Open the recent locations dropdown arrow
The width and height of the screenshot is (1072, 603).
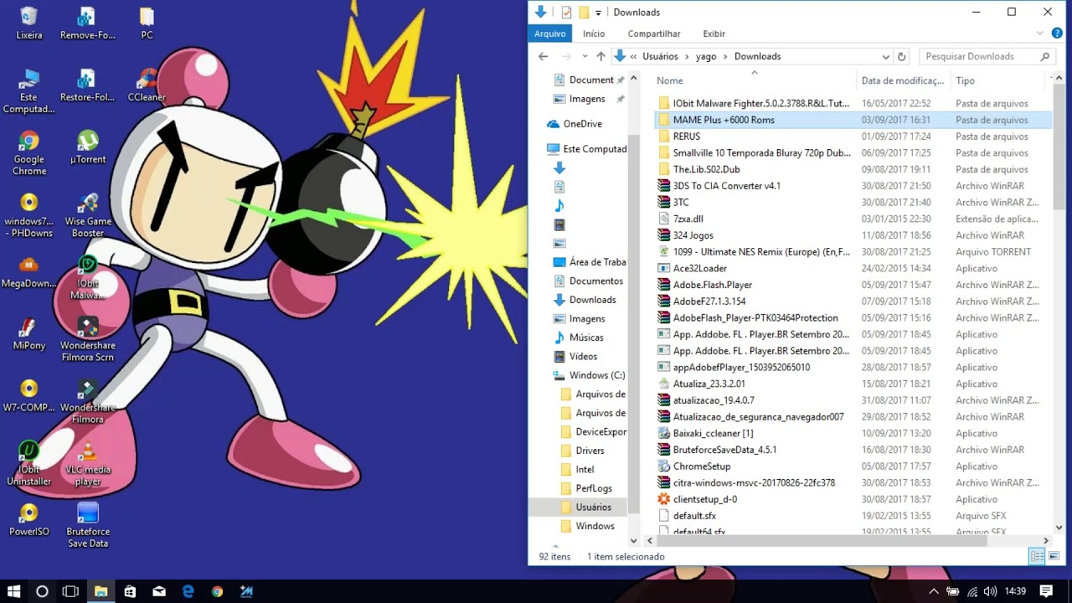(585, 56)
